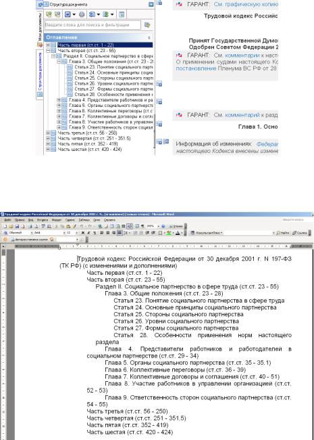The height and width of the screenshot is (440, 314).
Task: Open Файл menu in Word
Action: click(7, 220)
